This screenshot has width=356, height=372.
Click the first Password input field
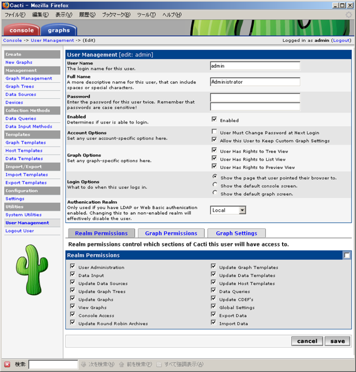coord(255,97)
